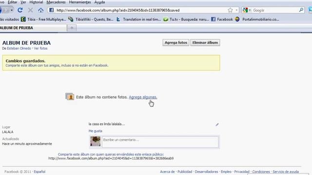Click the Ver fotos link
Viewport: 312px width, 175px height.
point(40,49)
